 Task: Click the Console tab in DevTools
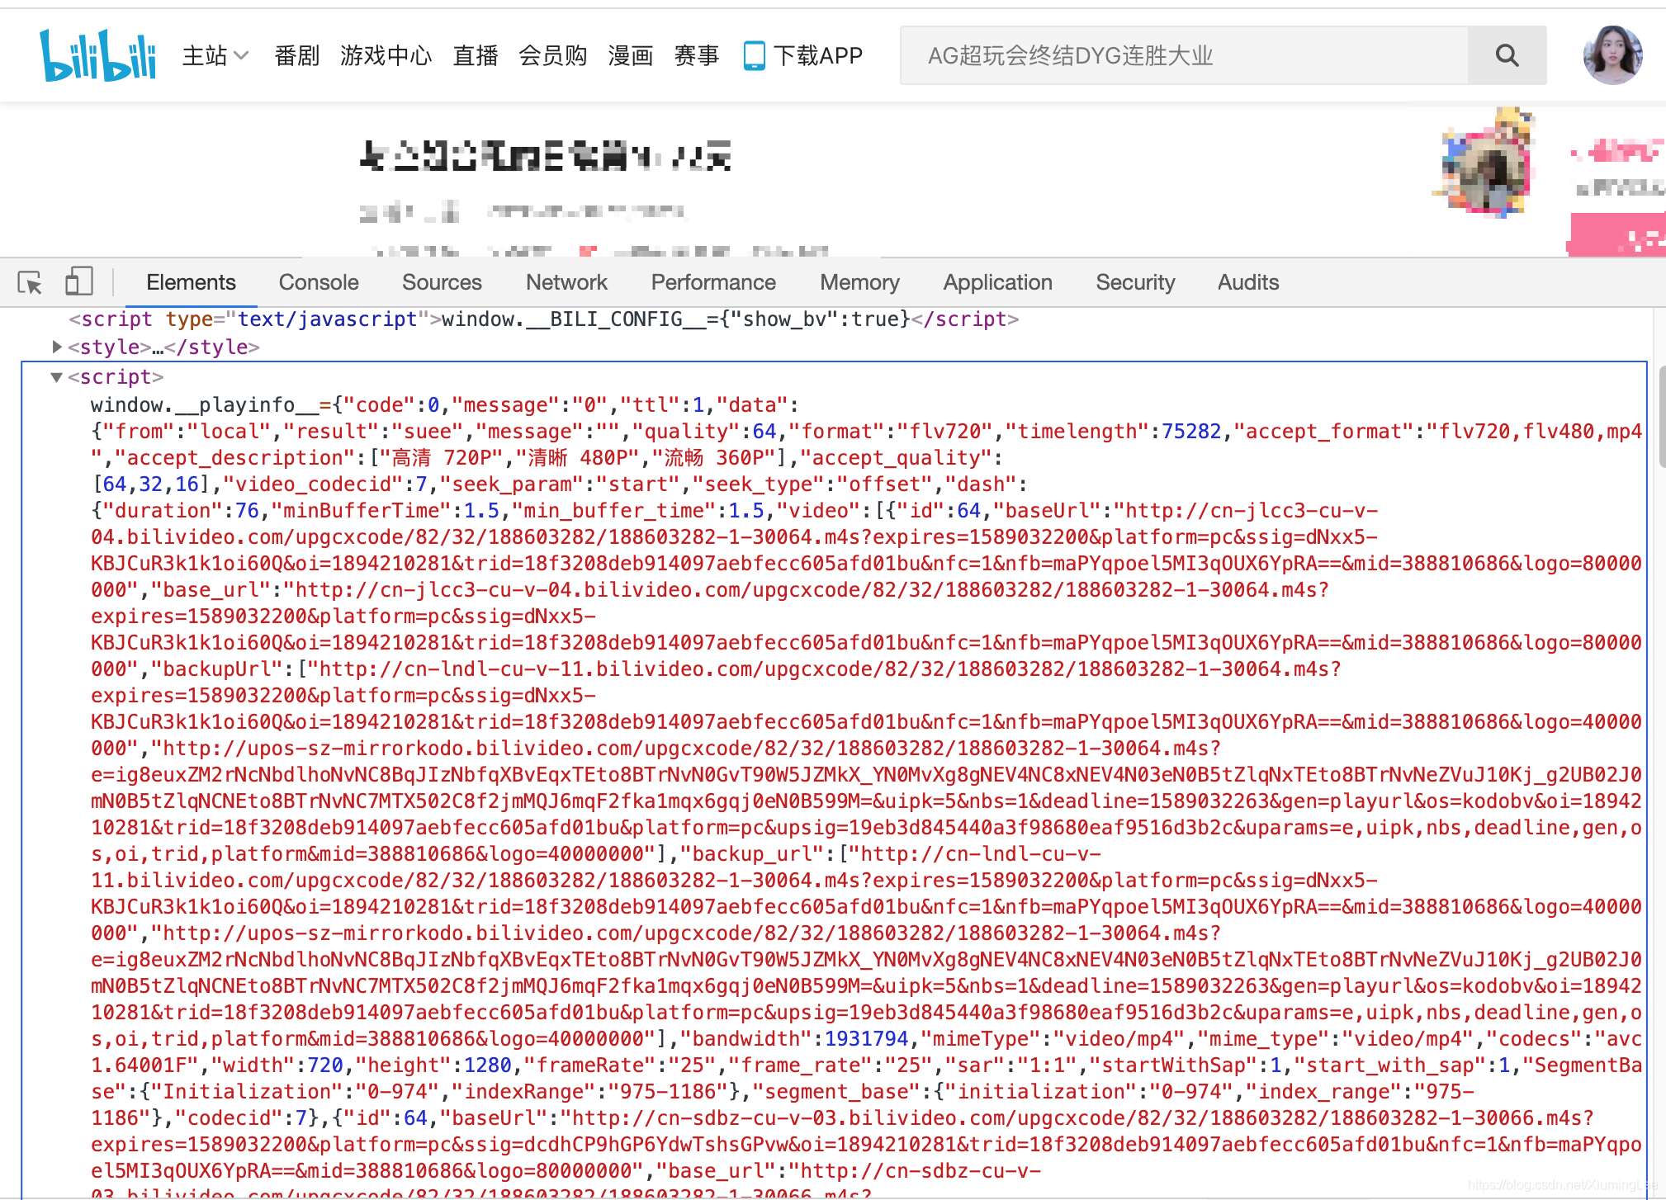(319, 283)
